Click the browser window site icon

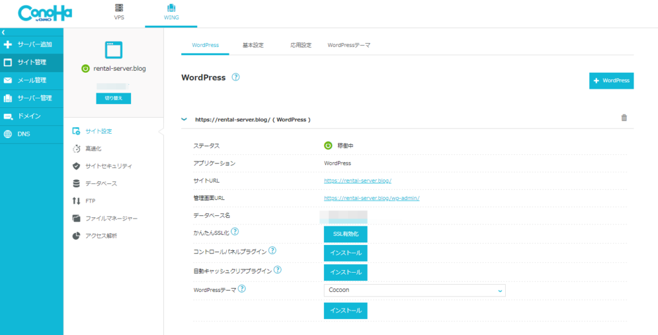(x=113, y=50)
